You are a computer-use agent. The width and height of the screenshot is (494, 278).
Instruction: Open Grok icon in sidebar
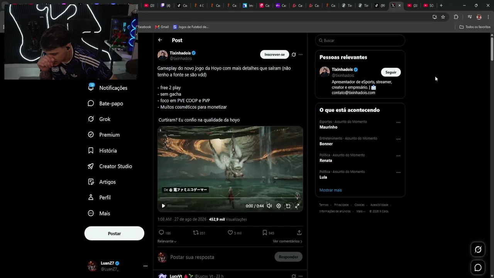[91, 119]
